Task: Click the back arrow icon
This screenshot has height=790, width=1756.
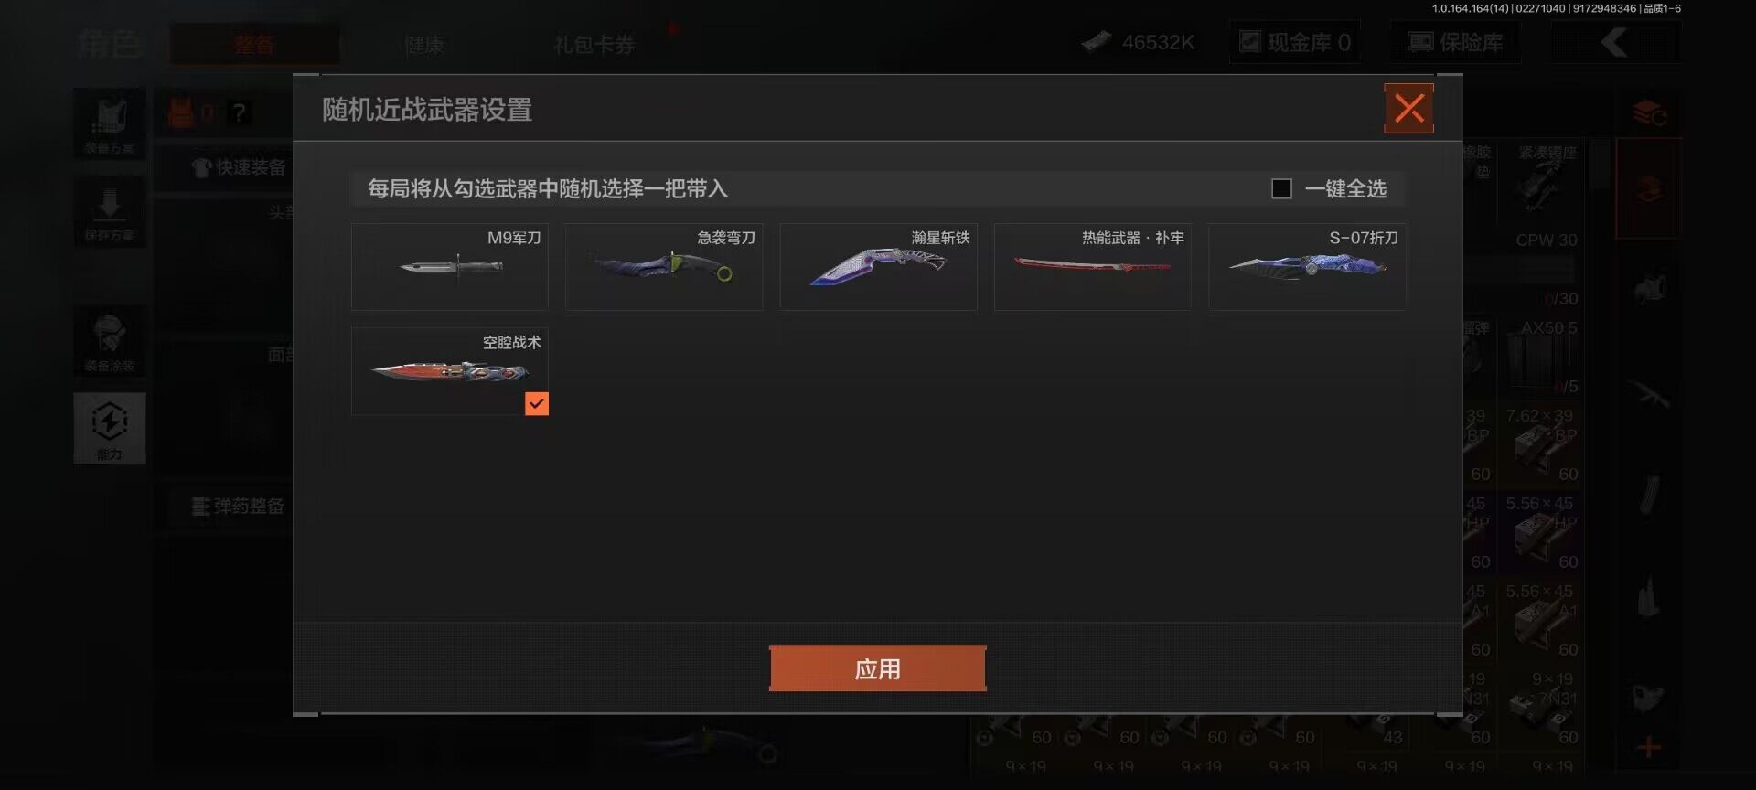Action: coord(1615,42)
